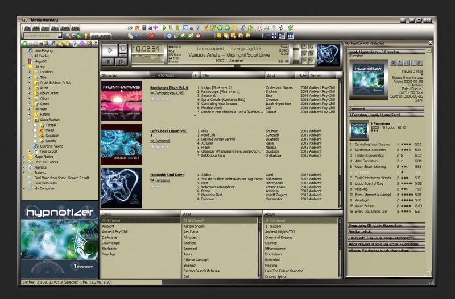The height and width of the screenshot is (299, 455).
Task: Open the Current selection dropdown
Action: tap(60, 36)
